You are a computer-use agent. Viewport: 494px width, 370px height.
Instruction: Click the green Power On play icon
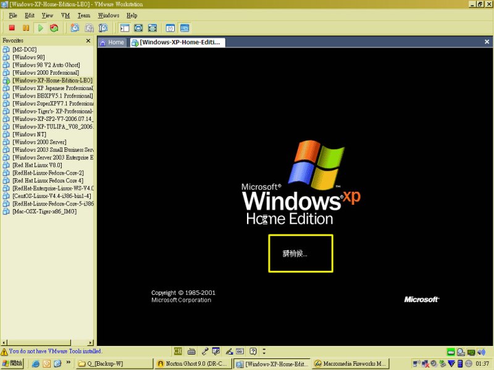(x=40, y=28)
